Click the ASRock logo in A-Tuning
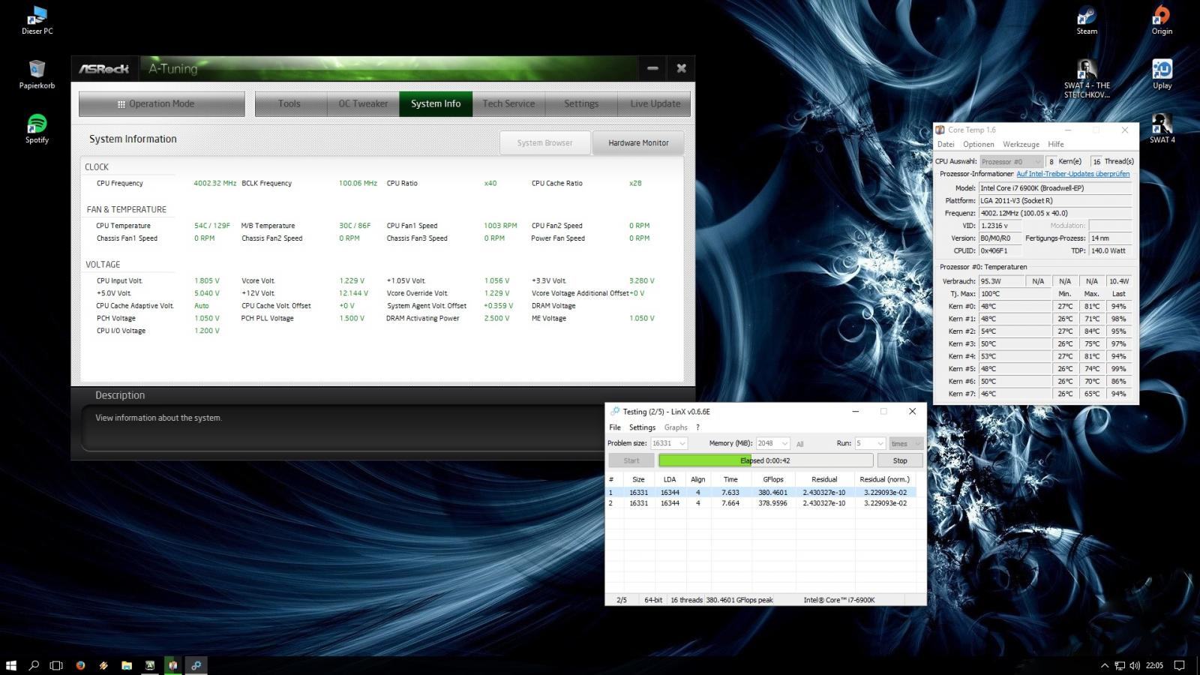The height and width of the screenshot is (675, 1200). coord(104,68)
